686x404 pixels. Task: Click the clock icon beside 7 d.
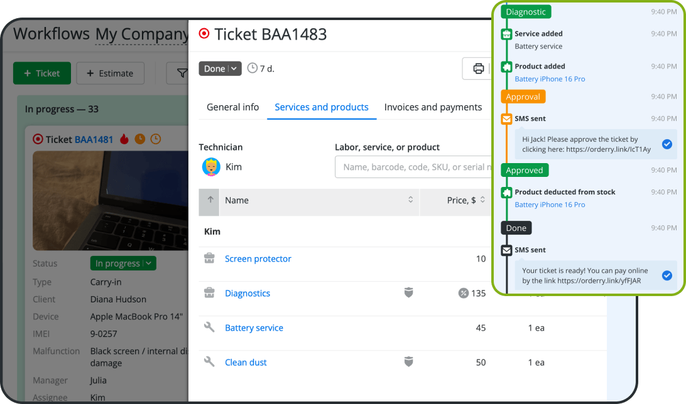[x=253, y=68]
